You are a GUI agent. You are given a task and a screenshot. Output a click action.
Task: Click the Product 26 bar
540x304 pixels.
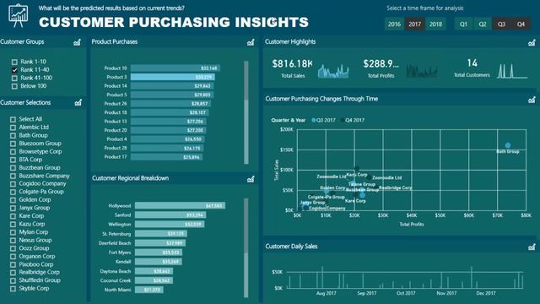tap(170, 104)
